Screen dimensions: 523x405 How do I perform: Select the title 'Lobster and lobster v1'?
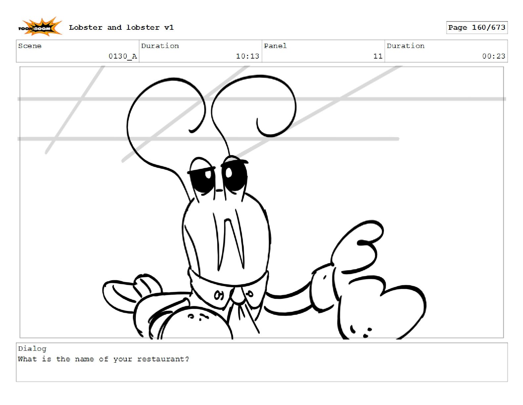coord(121,27)
